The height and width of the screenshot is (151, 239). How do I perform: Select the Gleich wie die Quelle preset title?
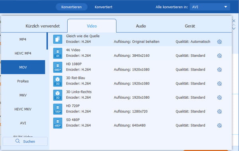[83, 36]
